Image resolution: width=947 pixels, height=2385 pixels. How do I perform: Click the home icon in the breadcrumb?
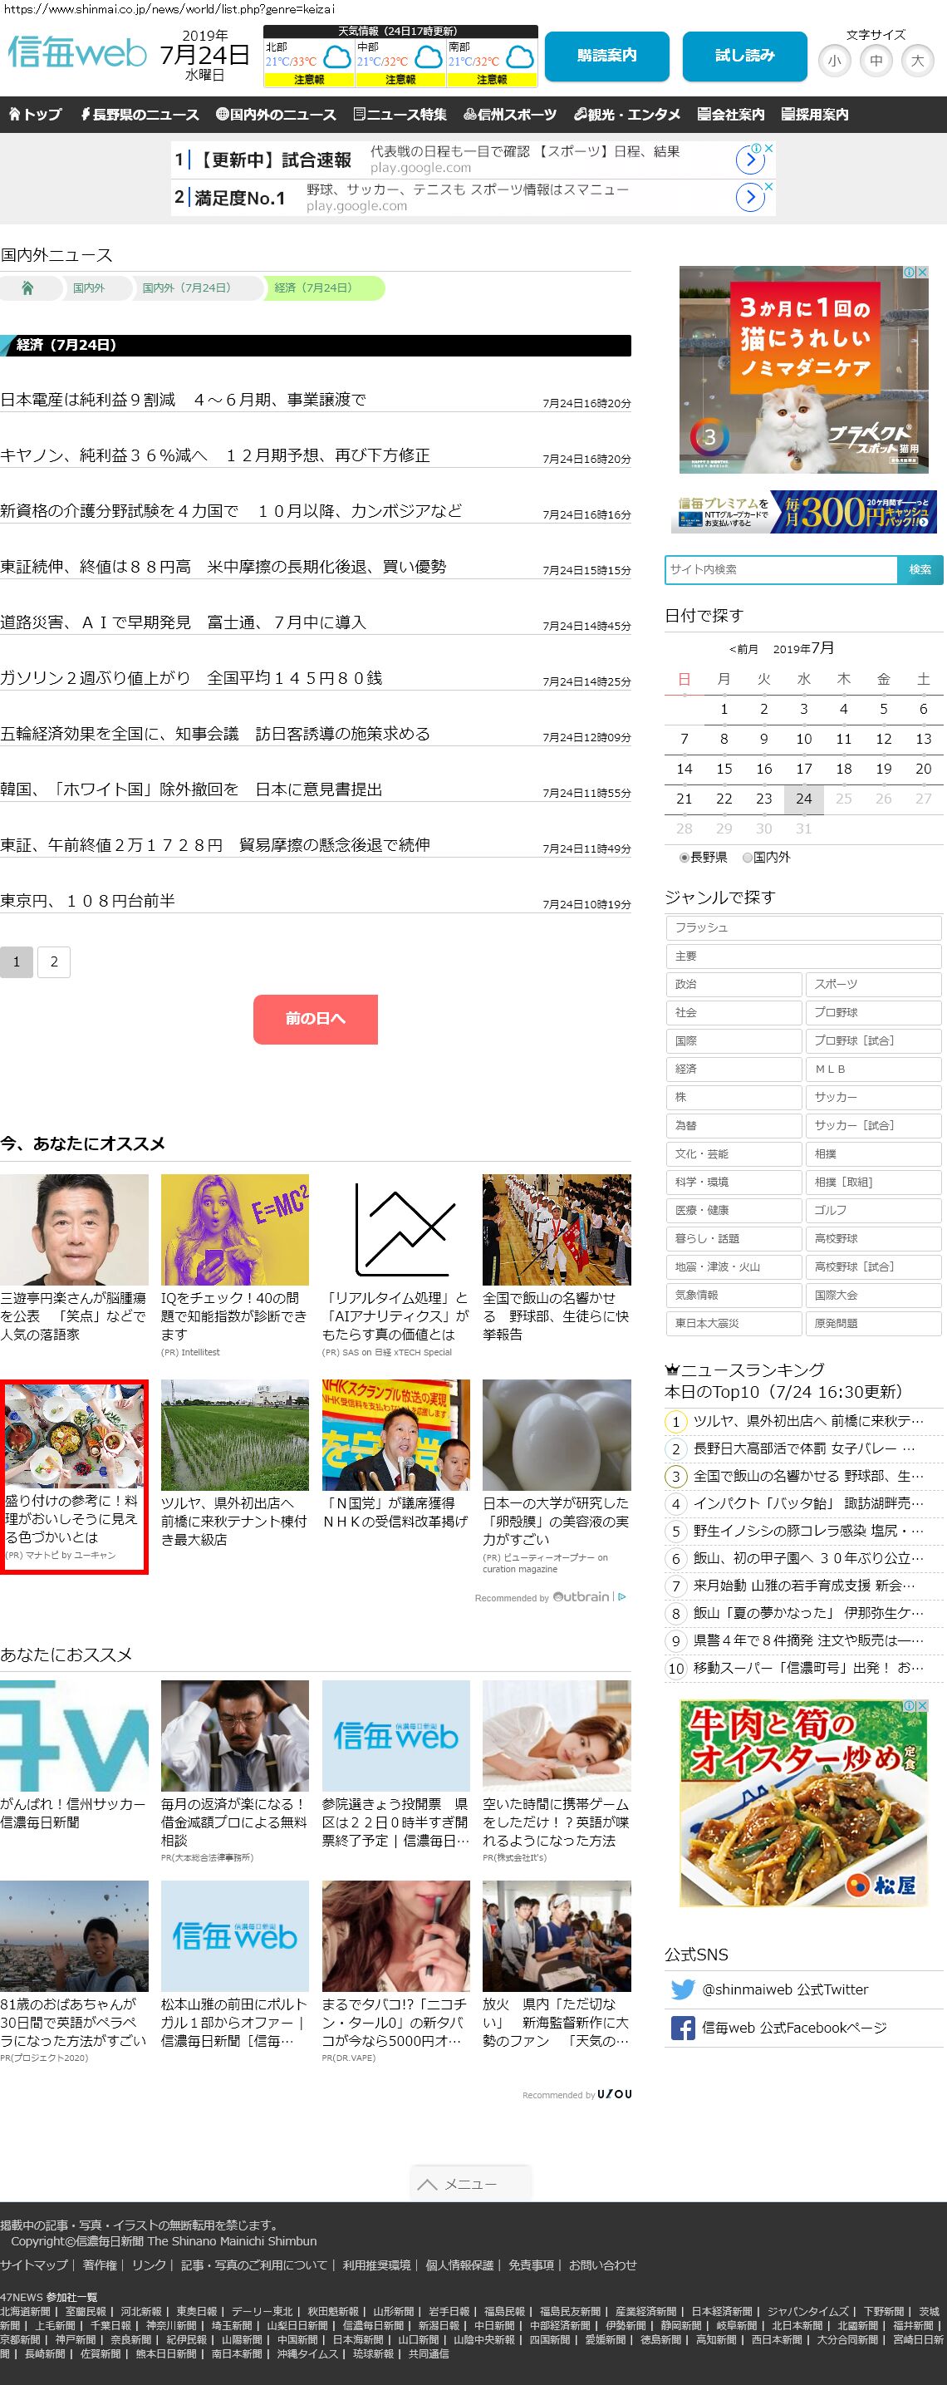(x=27, y=288)
